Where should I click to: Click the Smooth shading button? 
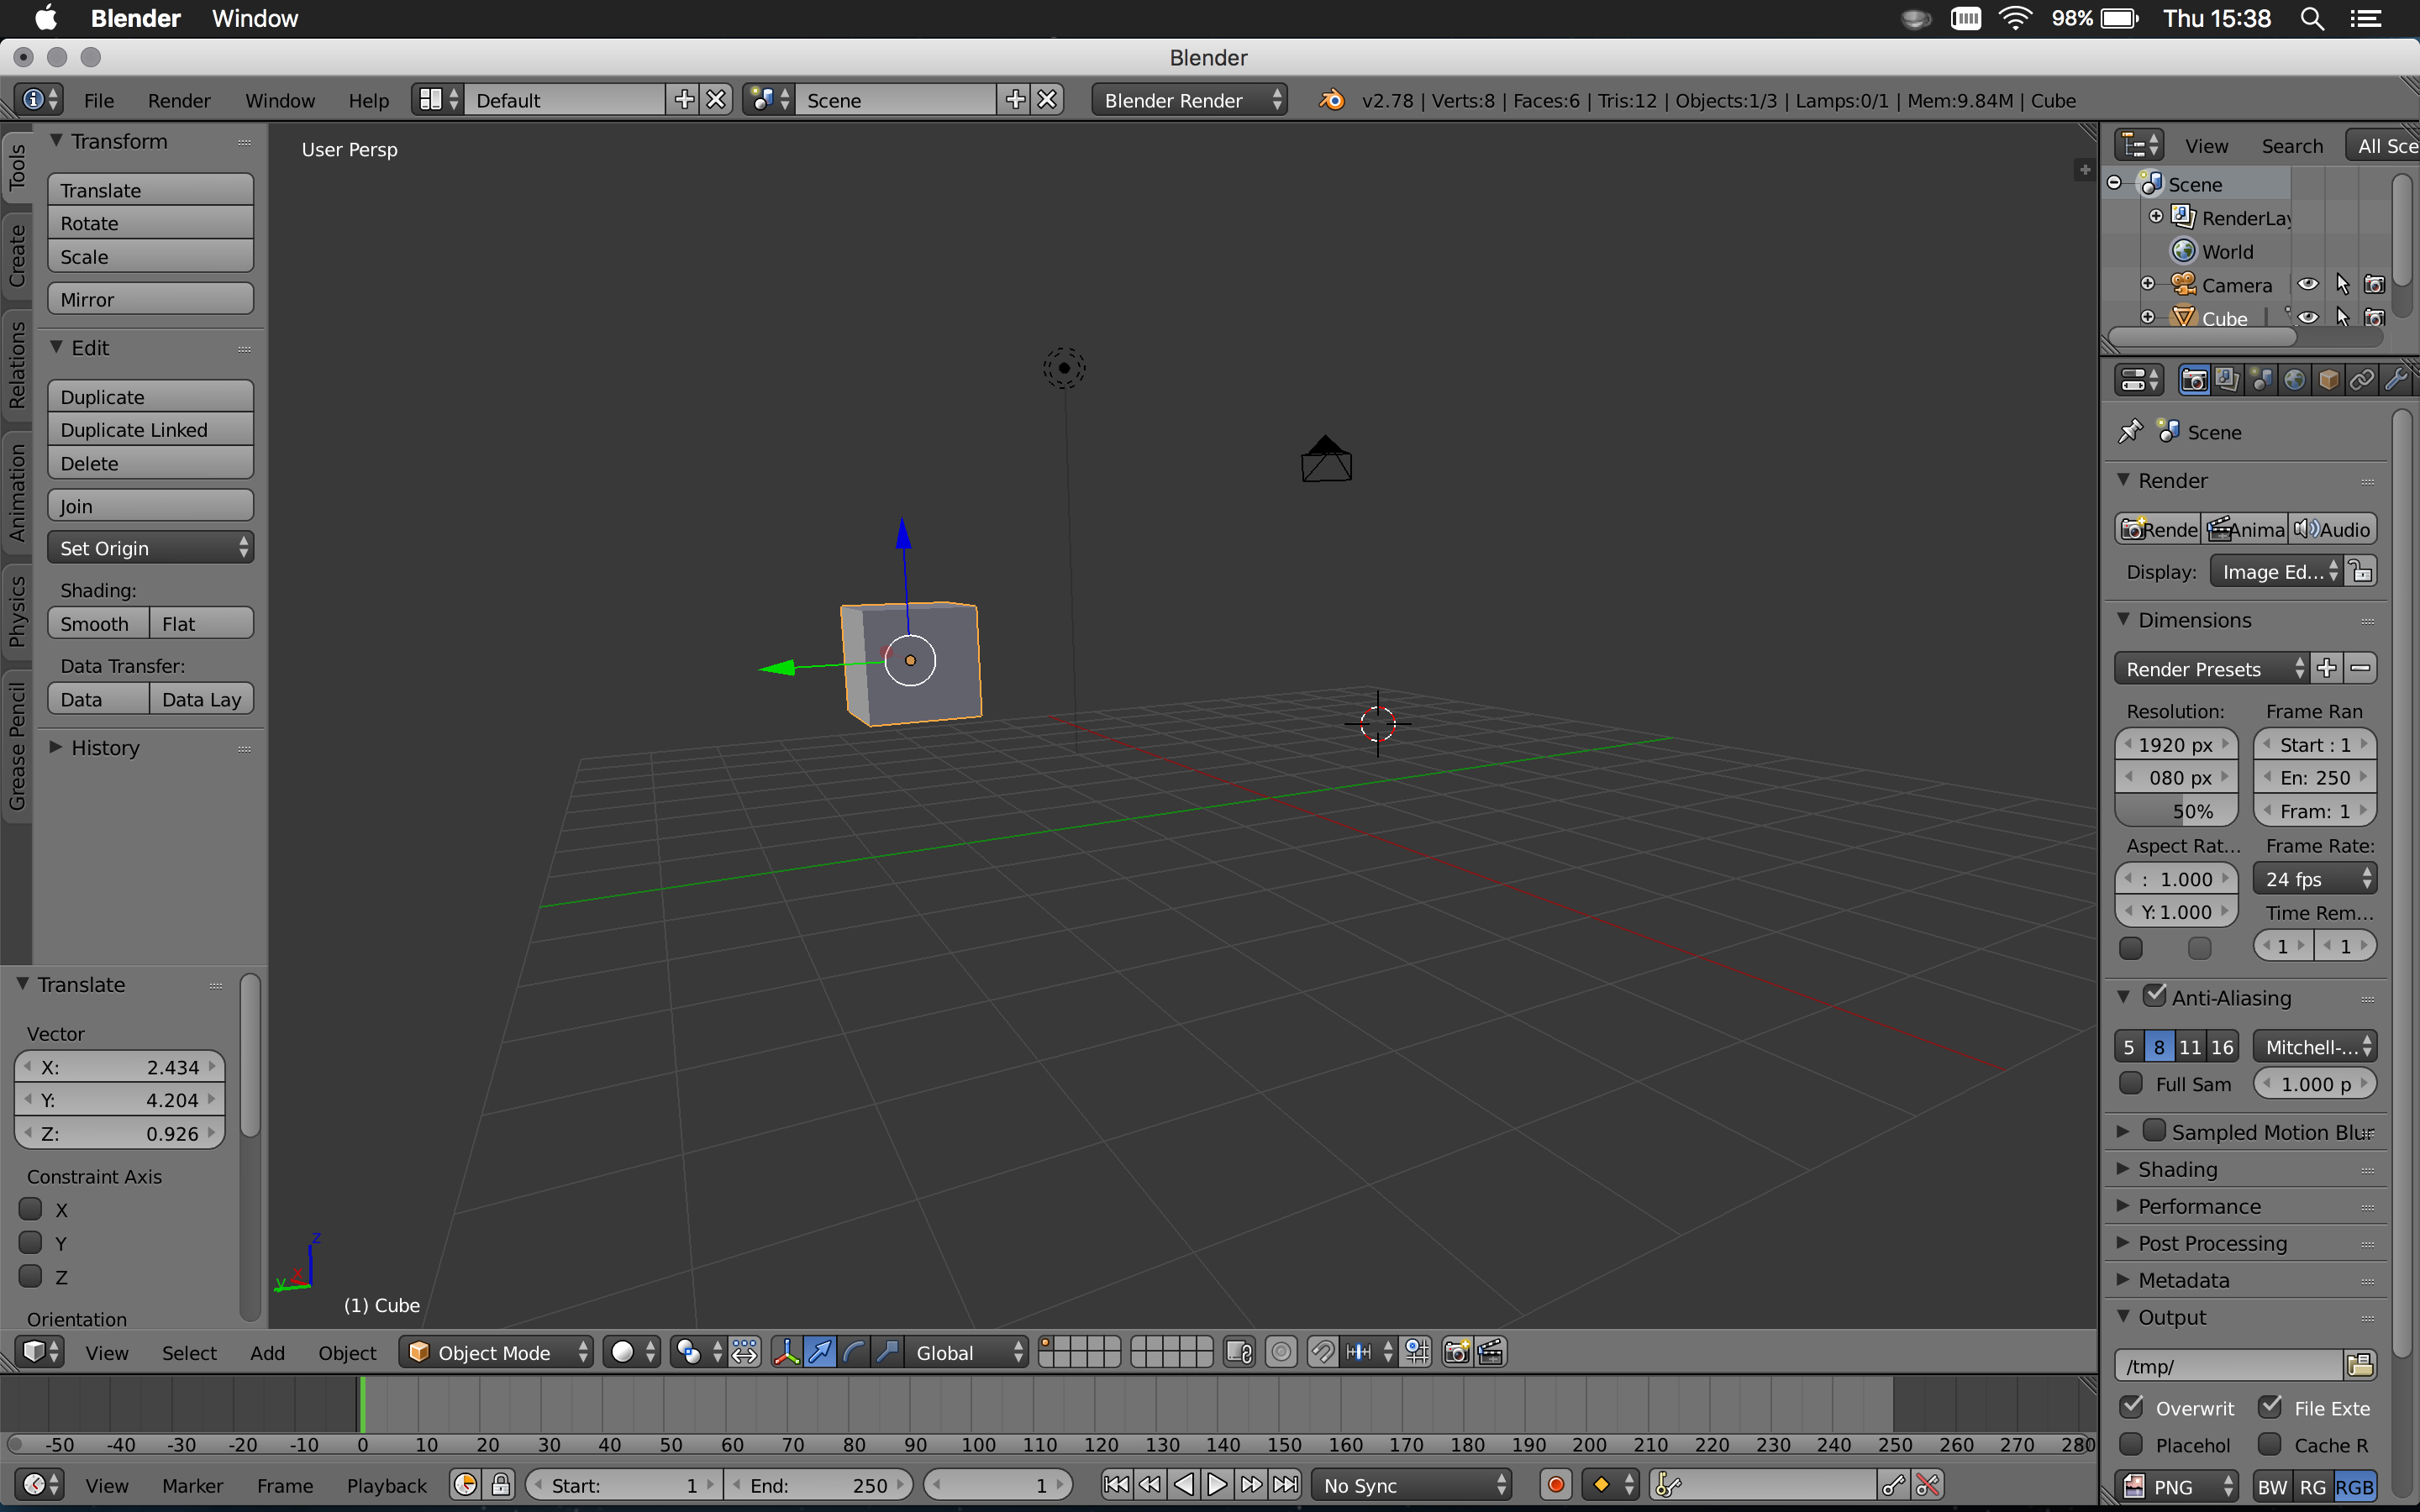coord(97,624)
